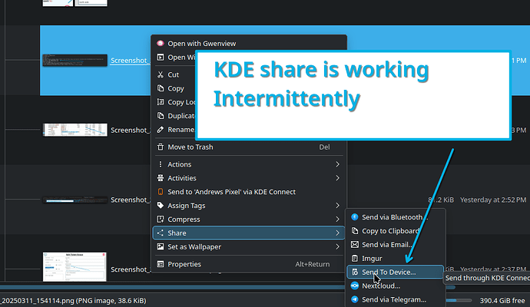The height and width of the screenshot is (307, 530).
Task: Click the orange KDE Connect phone icon
Action: 161,192
